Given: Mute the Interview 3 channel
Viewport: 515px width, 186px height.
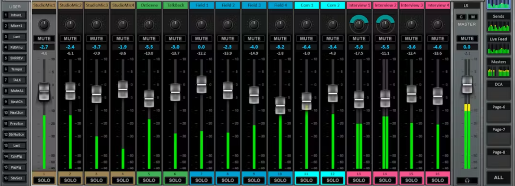Looking at the screenshot, I should (411, 39).
